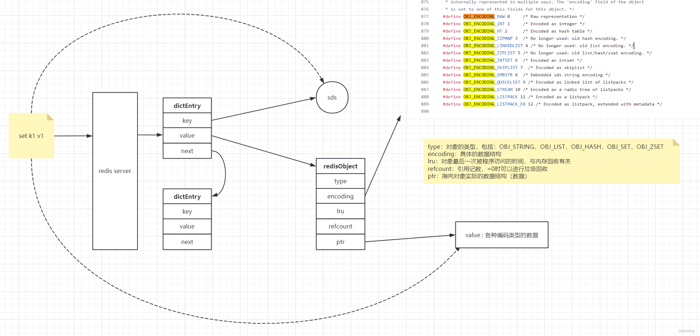Select the 'set k1 v1' sticky note
The image size is (700, 336).
coord(31,136)
